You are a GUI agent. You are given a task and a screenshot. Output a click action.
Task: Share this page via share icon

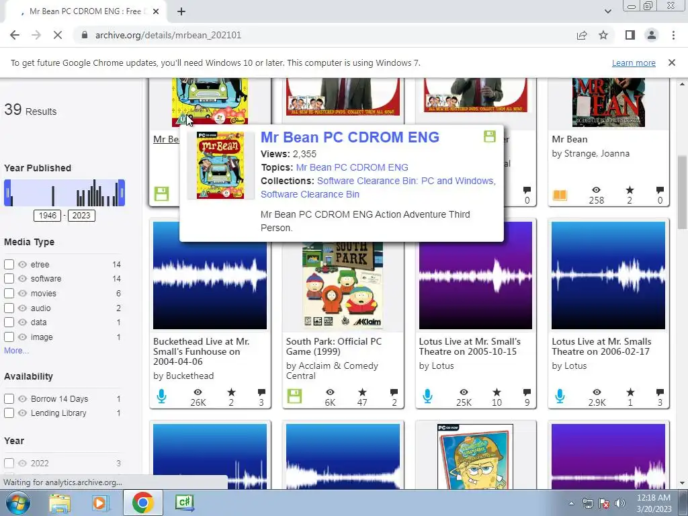coord(582,35)
